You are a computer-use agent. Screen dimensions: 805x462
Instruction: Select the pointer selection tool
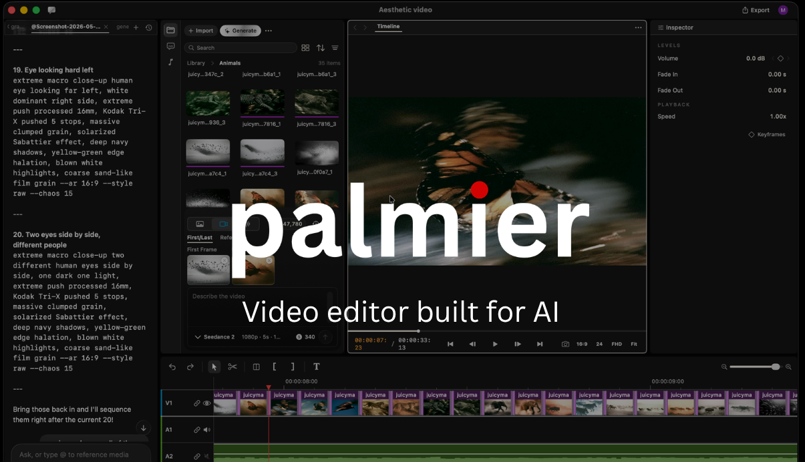tap(214, 367)
